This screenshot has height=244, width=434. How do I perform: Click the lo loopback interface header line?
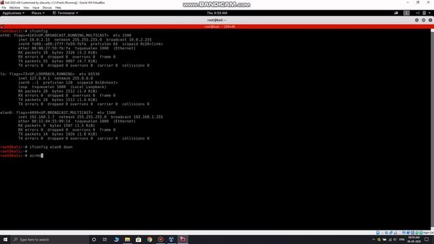50,74
